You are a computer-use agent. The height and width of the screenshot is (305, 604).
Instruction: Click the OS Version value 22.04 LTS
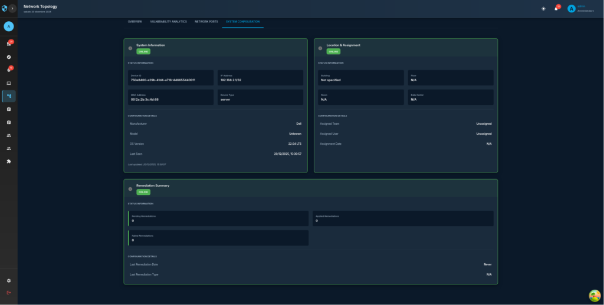click(295, 144)
